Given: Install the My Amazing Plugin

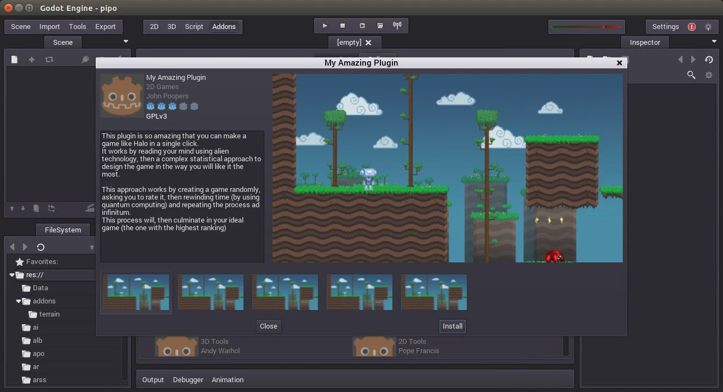Looking at the screenshot, I should (452, 326).
